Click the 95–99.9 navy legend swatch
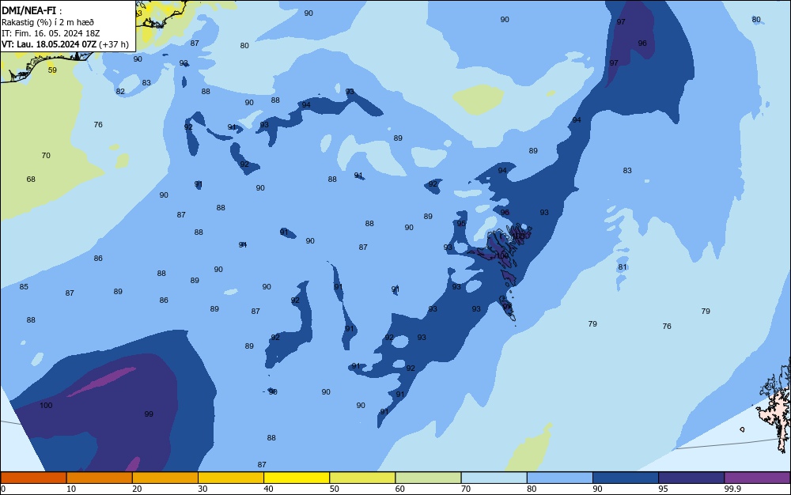 [691, 478]
